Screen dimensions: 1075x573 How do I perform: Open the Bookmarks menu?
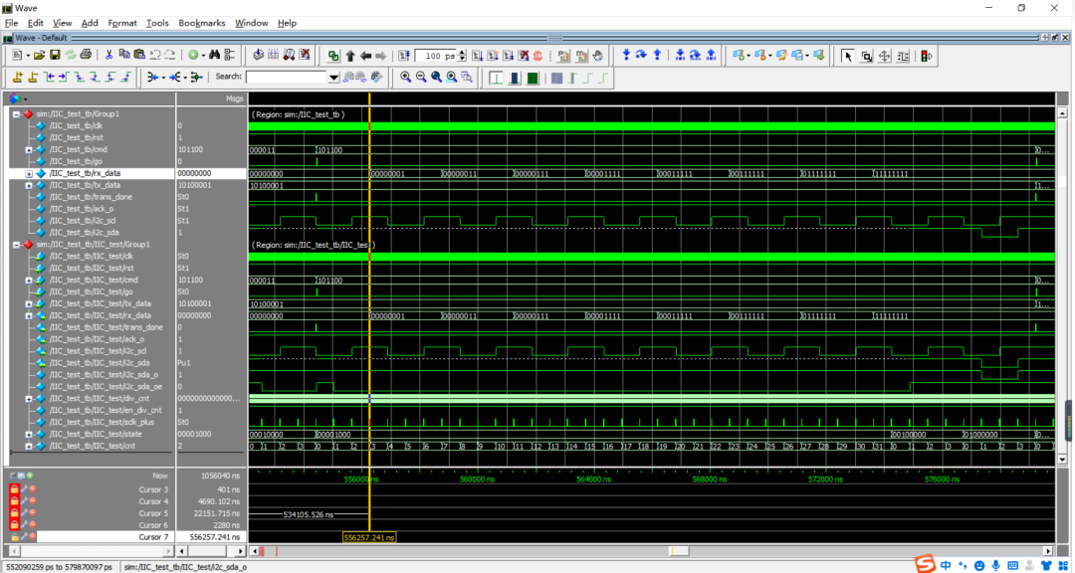pos(202,23)
